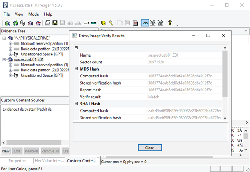This screenshot has height=172, width=250.
Task: Select the Evidence:File System|Path|File entry
Action: (27, 109)
